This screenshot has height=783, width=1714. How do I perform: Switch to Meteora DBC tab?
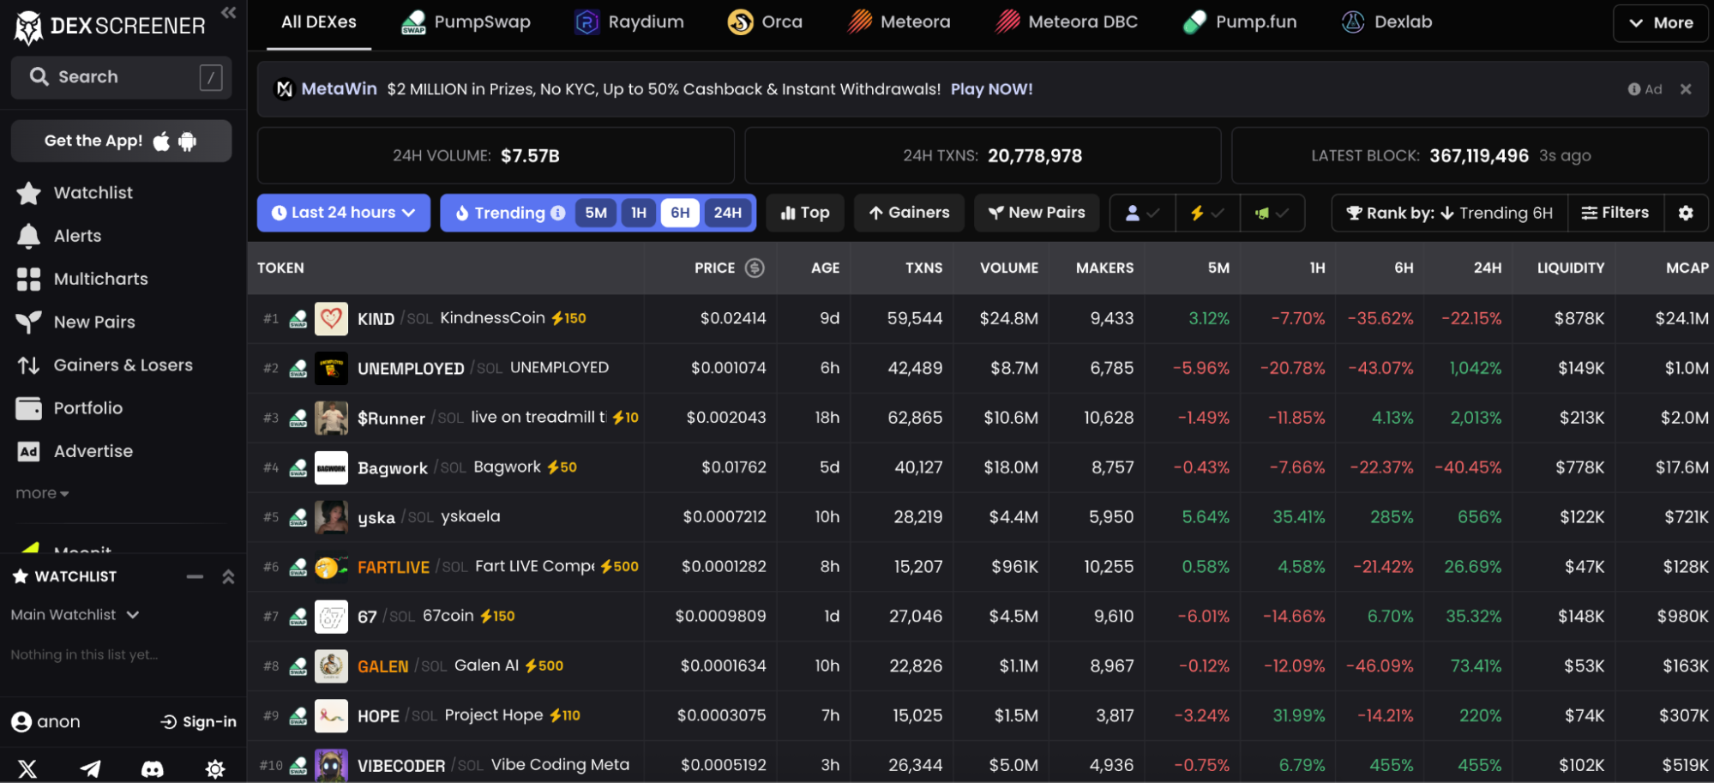[x=1067, y=22]
